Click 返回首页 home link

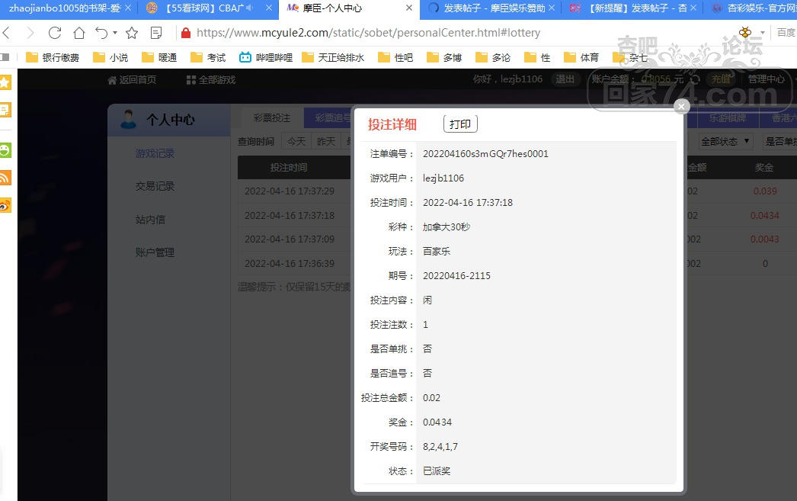132,80
